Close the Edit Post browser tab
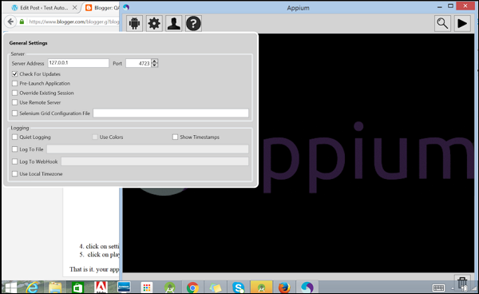Image resolution: width=479 pixels, height=294 pixels. point(74,8)
